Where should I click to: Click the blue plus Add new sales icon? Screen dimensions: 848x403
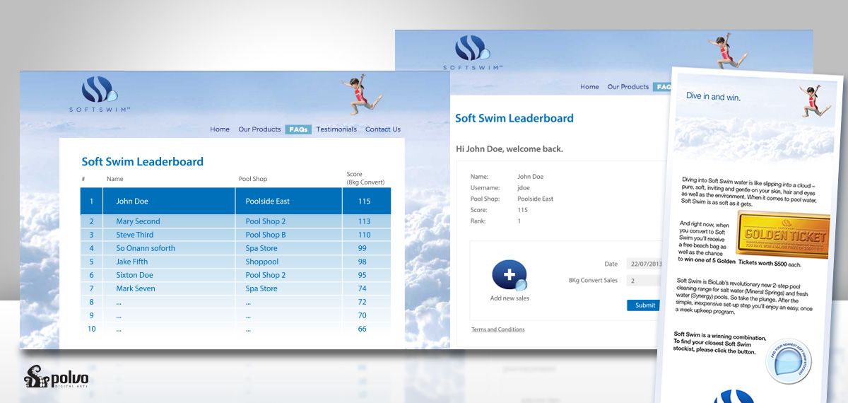[510, 276]
